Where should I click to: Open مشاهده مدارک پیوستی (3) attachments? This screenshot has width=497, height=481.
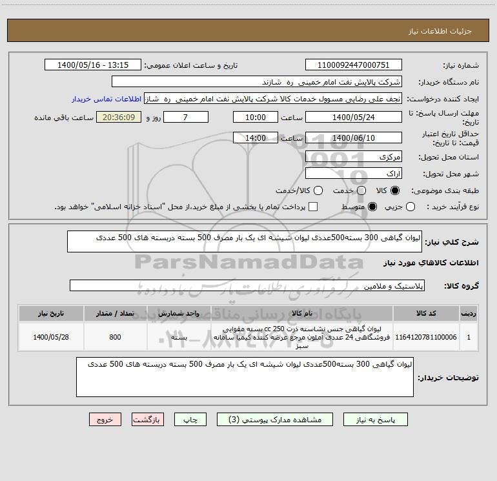[x=274, y=419]
